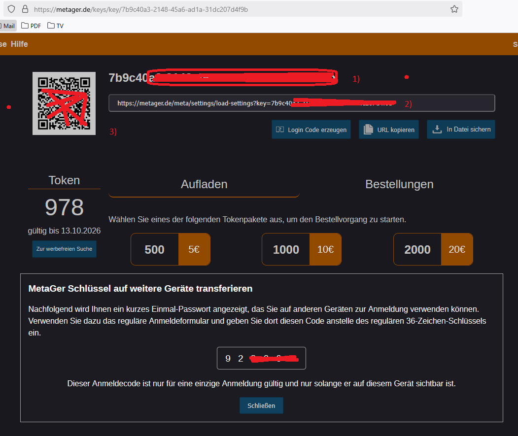
Task: Click Login Code erzeugen button
Action: (311, 130)
